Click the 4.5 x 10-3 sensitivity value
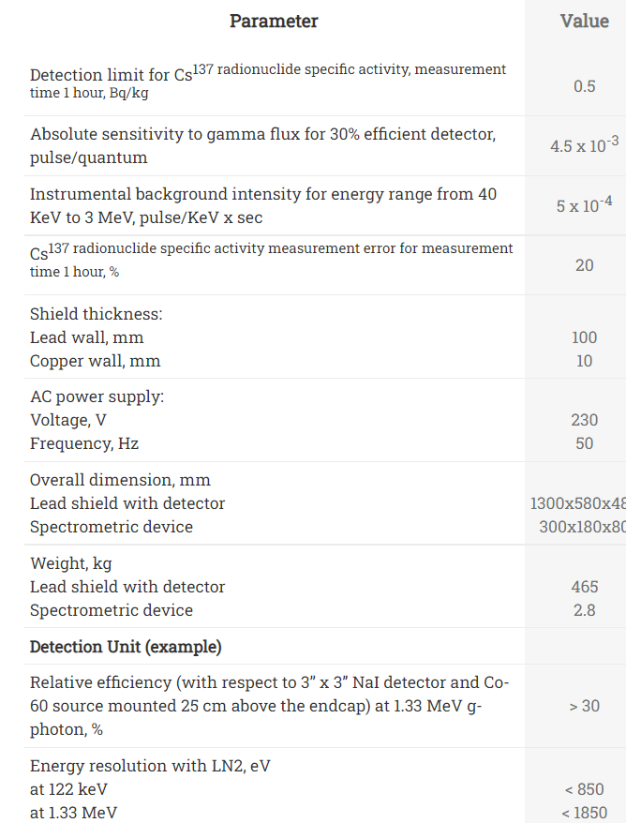The image size is (626, 823). pos(584,144)
